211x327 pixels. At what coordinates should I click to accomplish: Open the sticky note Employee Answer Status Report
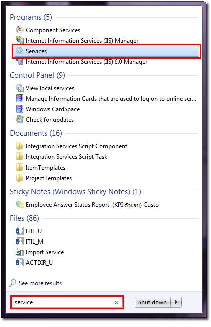click(x=92, y=205)
